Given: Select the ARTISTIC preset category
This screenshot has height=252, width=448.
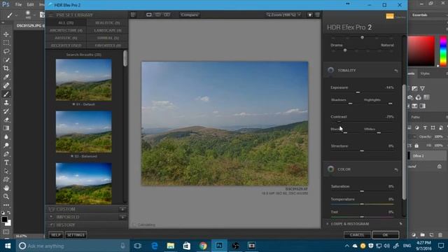Looking at the screenshot, I should pyautogui.click(x=66, y=38).
